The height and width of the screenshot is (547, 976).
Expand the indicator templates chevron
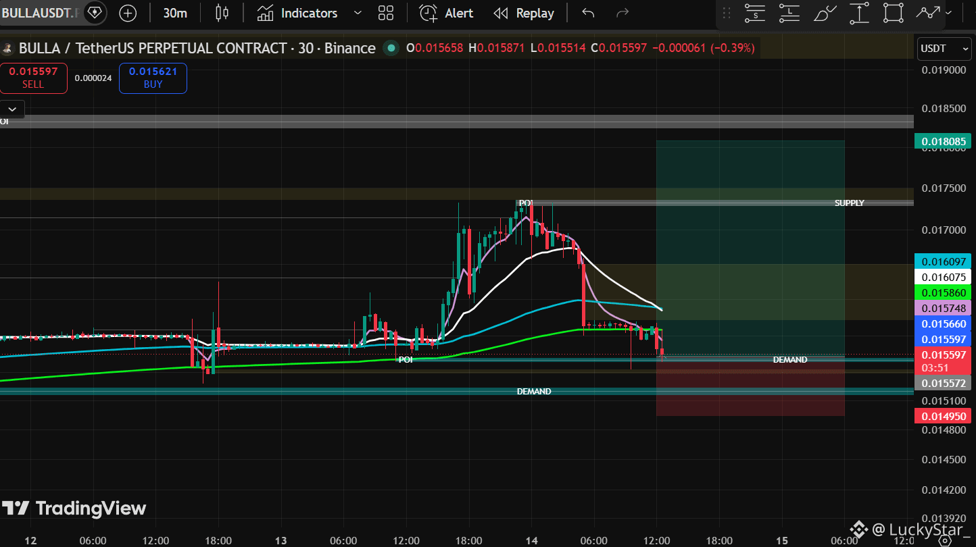pos(358,13)
